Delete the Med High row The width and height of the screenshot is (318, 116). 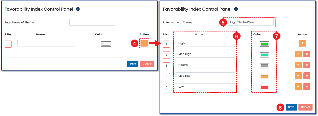tap(307, 54)
